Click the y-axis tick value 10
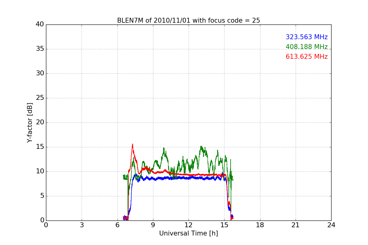The width and height of the screenshot is (368, 245). (40, 171)
